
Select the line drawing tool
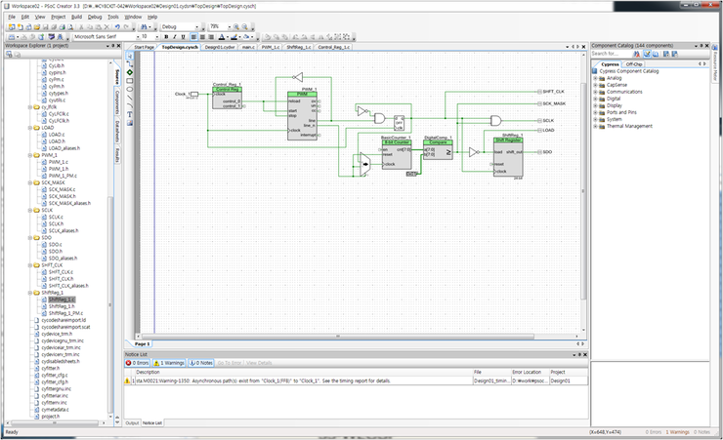point(130,98)
